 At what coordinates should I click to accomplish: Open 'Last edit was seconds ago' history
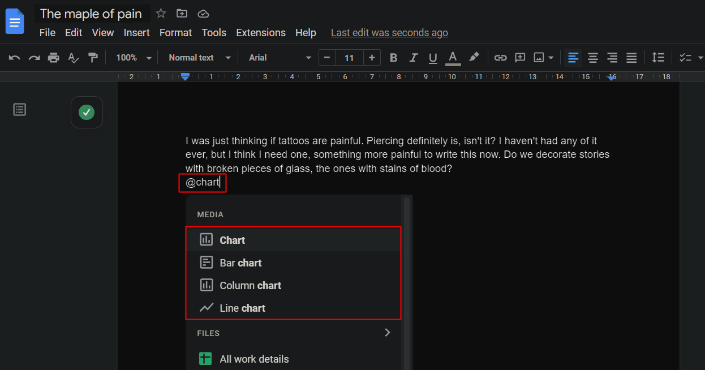coord(389,33)
